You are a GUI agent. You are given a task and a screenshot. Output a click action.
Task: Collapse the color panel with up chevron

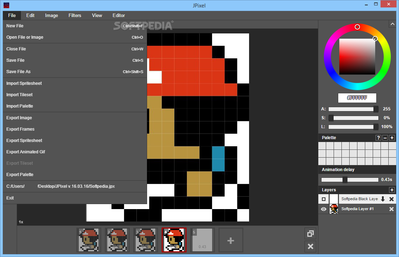(392, 24)
